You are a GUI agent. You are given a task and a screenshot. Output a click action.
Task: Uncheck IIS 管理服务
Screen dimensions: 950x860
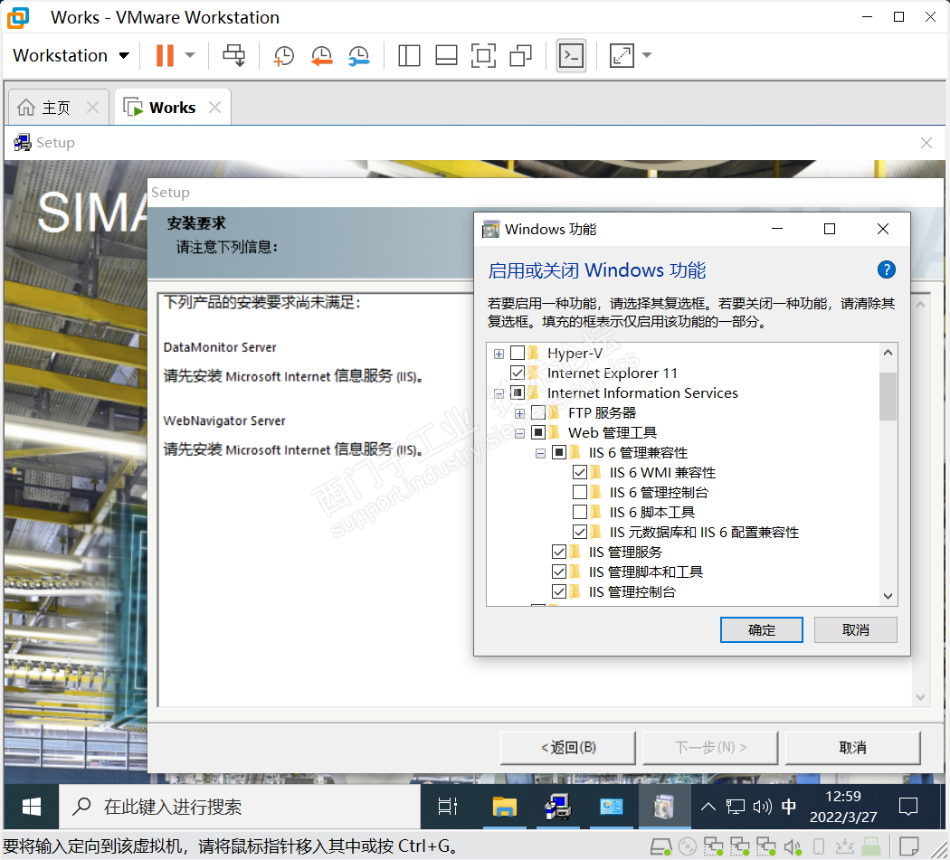[559, 552]
